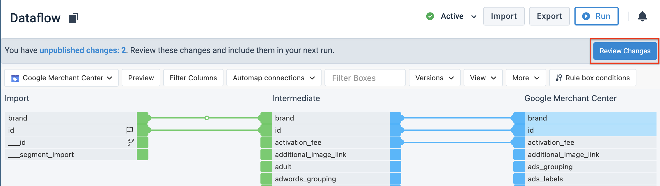Click green connector box of ___id row

143,142
